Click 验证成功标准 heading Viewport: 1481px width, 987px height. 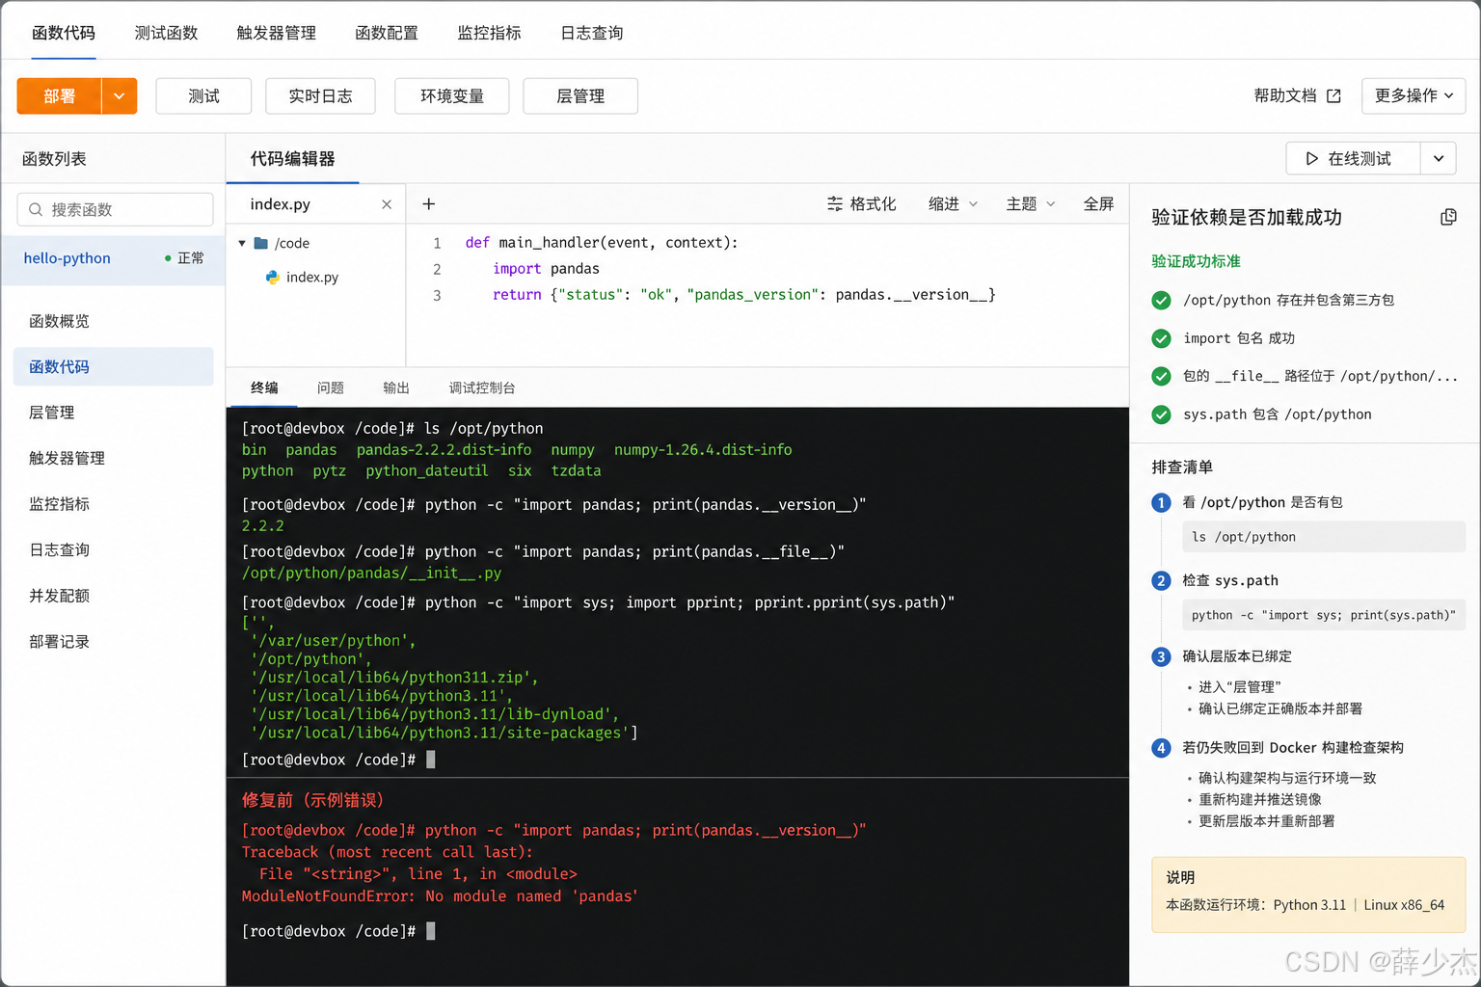tap(1196, 261)
